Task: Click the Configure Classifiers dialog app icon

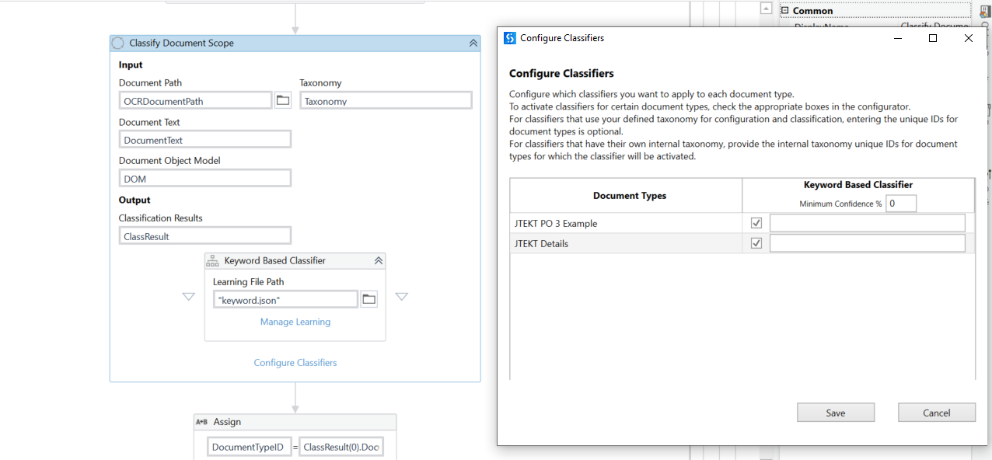Action: 510,38
